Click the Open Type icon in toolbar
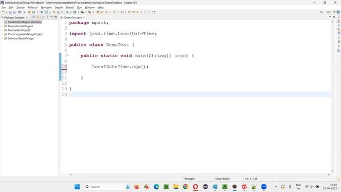This screenshot has height=192, width=341. click(98, 12)
